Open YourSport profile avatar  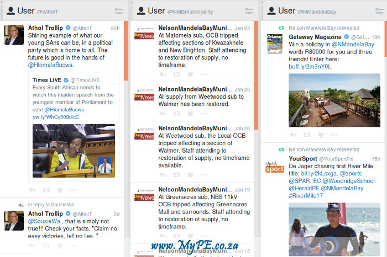pyautogui.click(x=275, y=167)
